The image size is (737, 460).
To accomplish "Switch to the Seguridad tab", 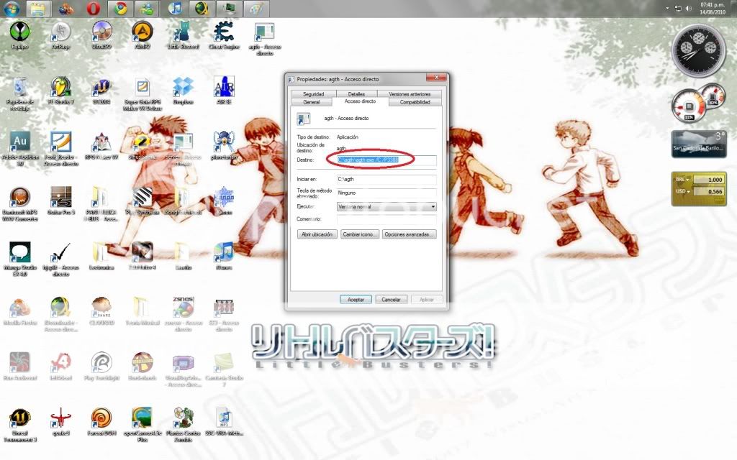I will (x=313, y=94).
